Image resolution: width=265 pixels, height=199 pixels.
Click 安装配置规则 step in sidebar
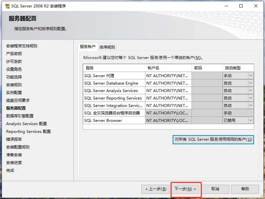(x=18, y=147)
